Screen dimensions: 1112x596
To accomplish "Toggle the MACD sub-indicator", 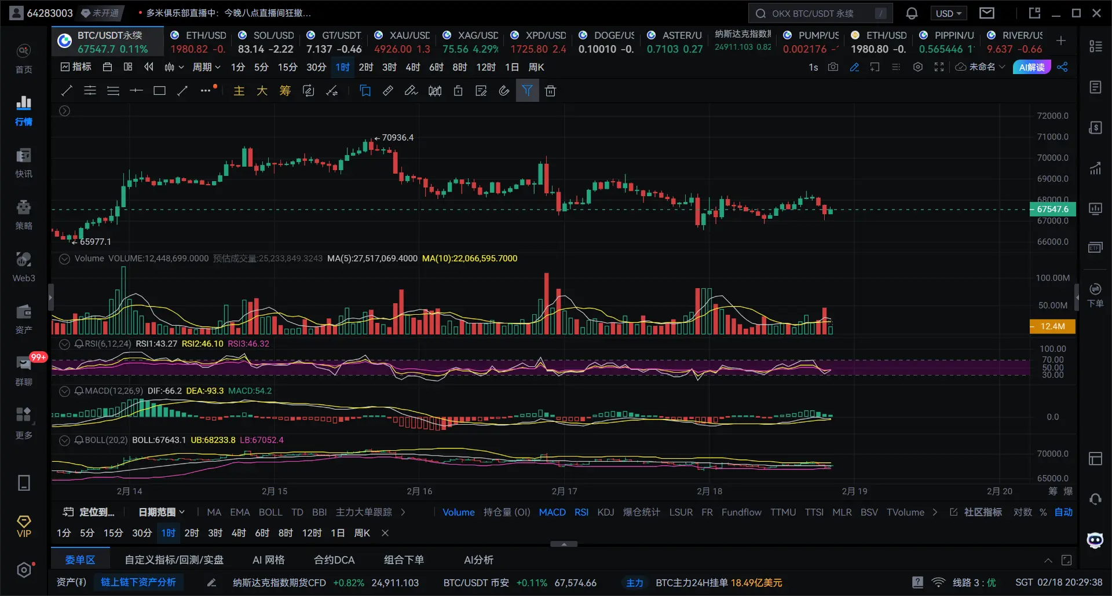I will [553, 512].
